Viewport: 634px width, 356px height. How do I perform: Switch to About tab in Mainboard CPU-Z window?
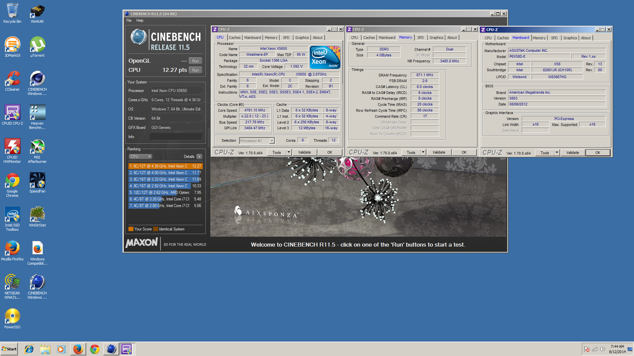(x=586, y=38)
